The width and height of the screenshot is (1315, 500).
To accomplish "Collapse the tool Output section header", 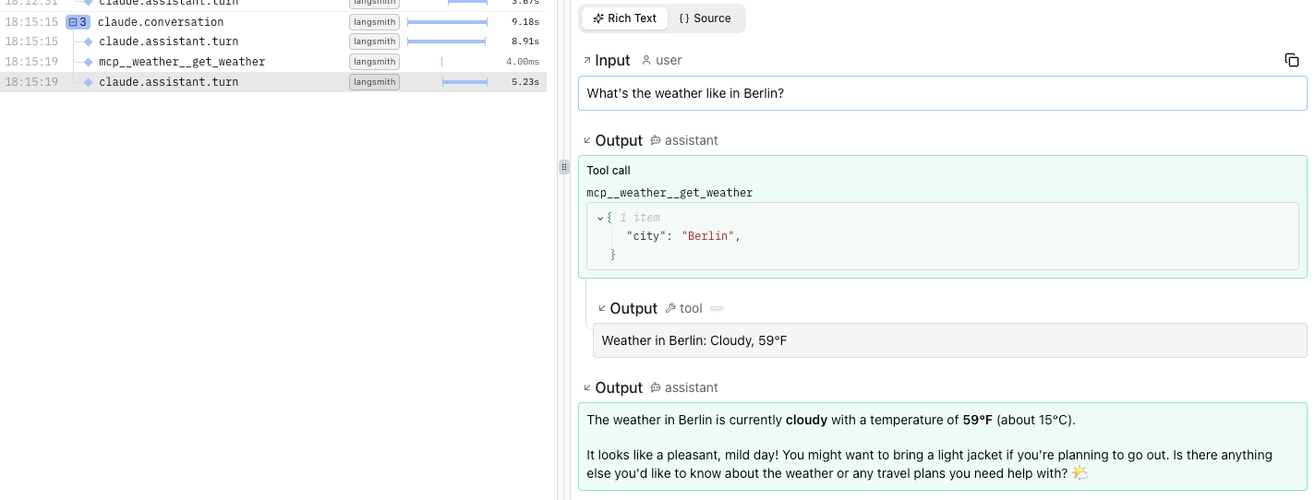I will tap(602, 309).
